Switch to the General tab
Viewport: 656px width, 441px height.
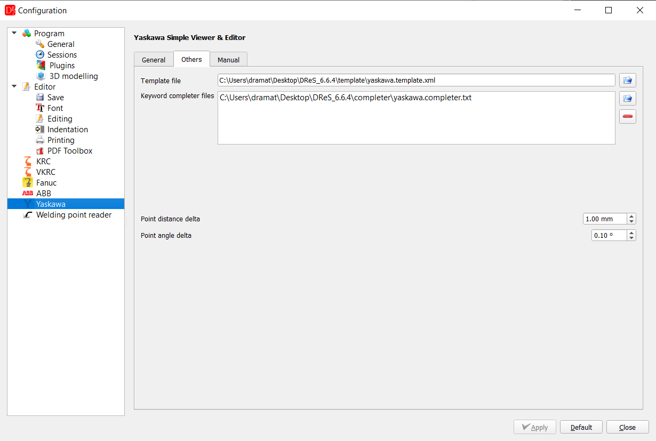point(154,60)
